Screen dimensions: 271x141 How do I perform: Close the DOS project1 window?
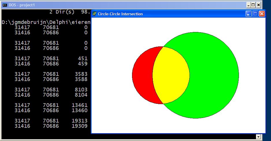tap(259, 5)
